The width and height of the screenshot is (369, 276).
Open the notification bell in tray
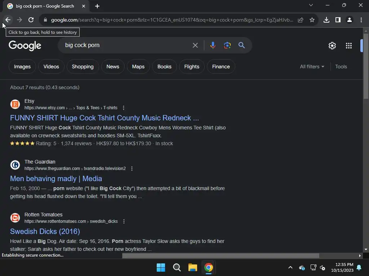coord(359,267)
